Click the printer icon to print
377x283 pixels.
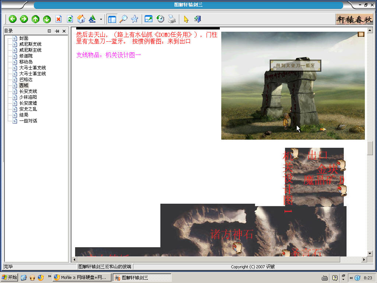[x=172, y=19]
